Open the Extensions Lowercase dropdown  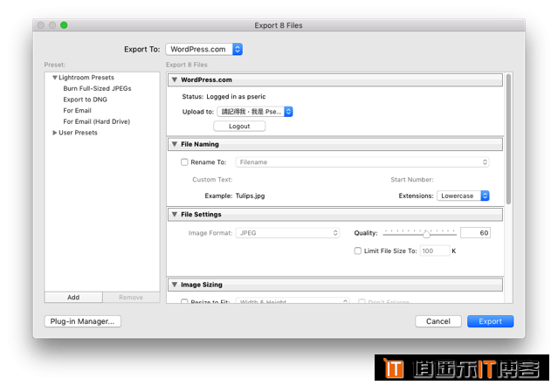click(463, 196)
